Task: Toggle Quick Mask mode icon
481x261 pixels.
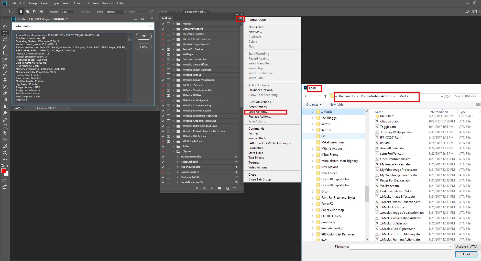Action: point(5,180)
